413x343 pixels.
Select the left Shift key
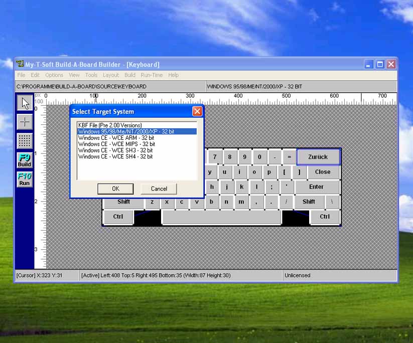[x=124, y=202]
